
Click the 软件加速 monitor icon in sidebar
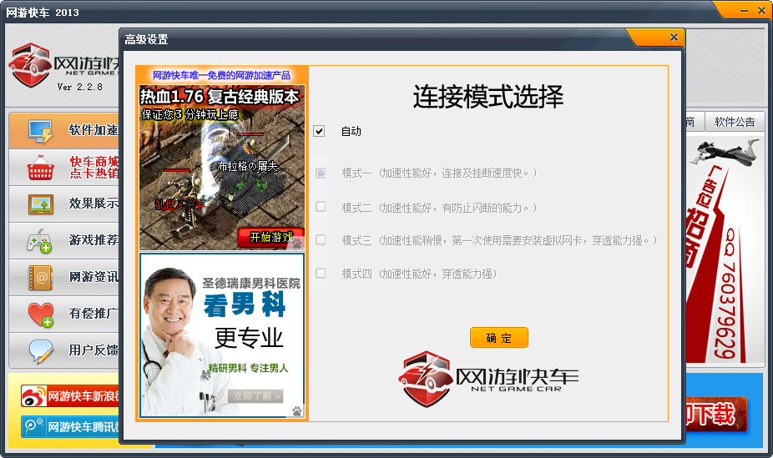click(x=40, y=132)
